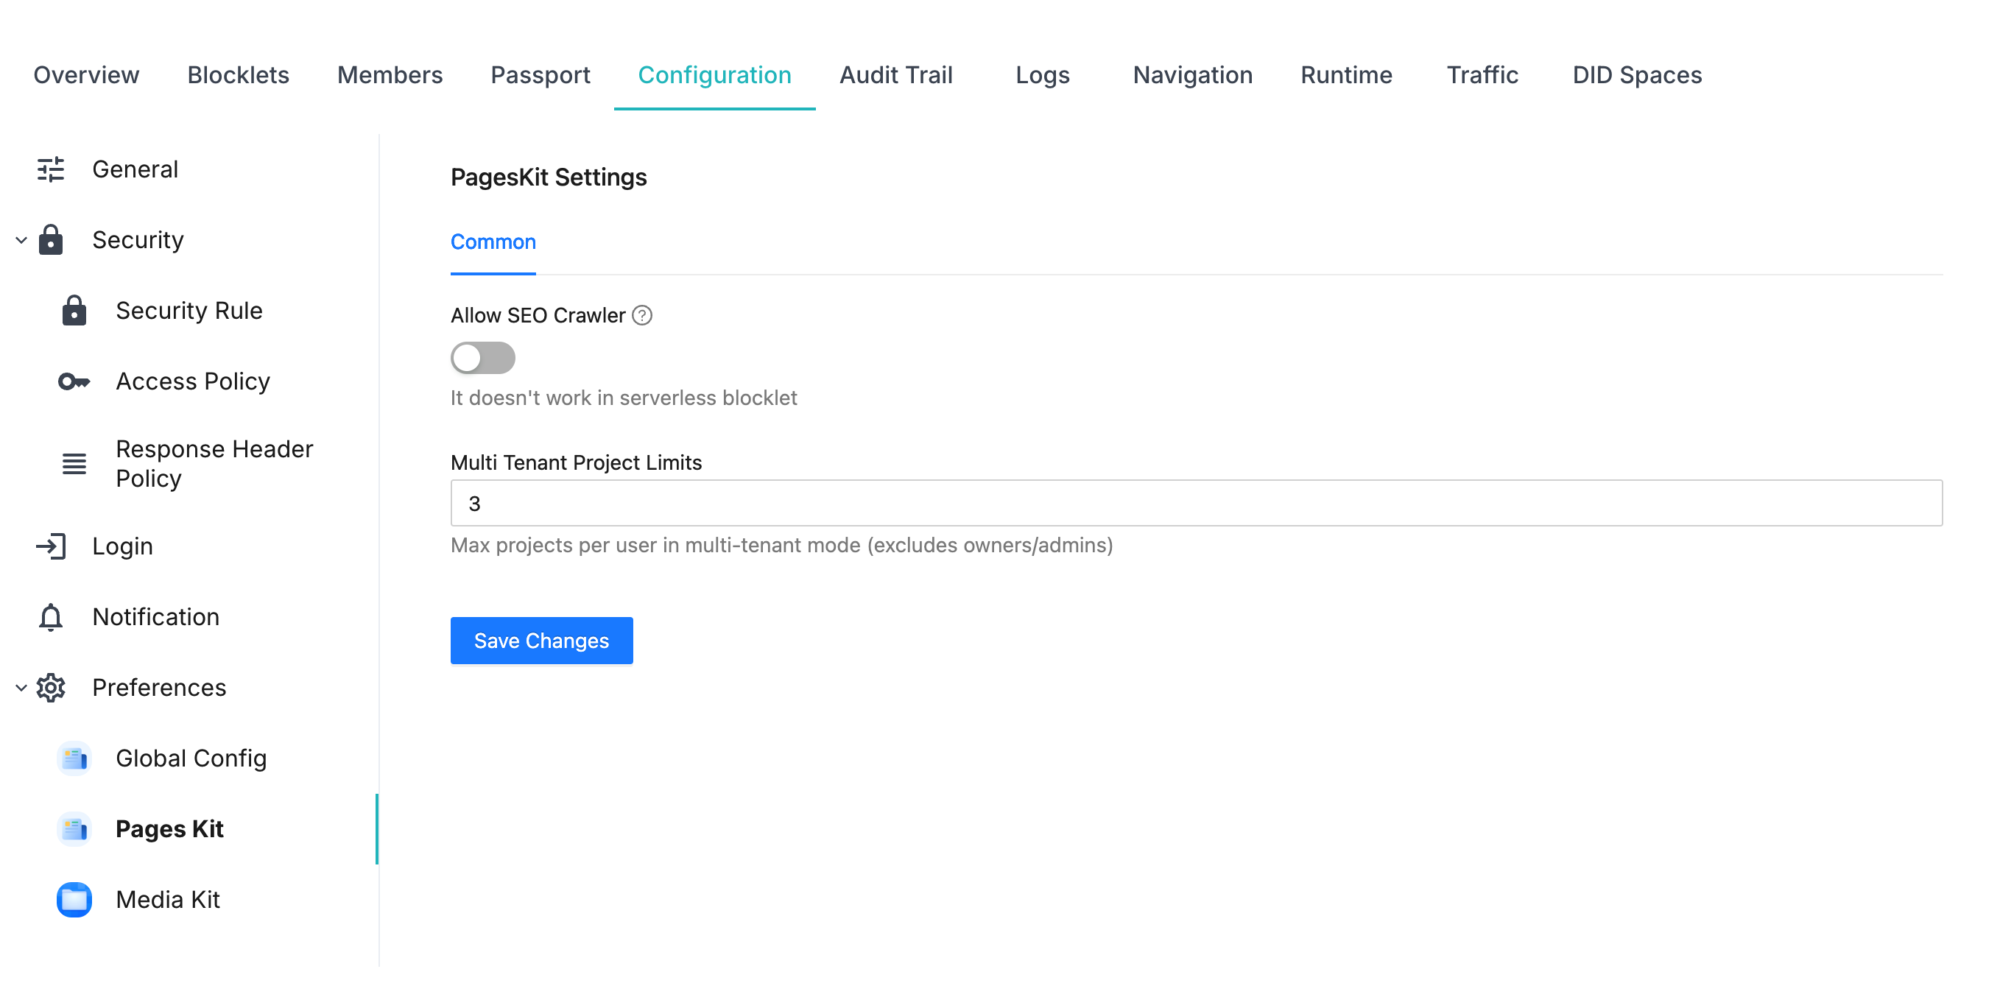Focus the Multi Tenant Project Limits field
The height and width of the screenshot is (997, 2000).
coord(1196,503)
